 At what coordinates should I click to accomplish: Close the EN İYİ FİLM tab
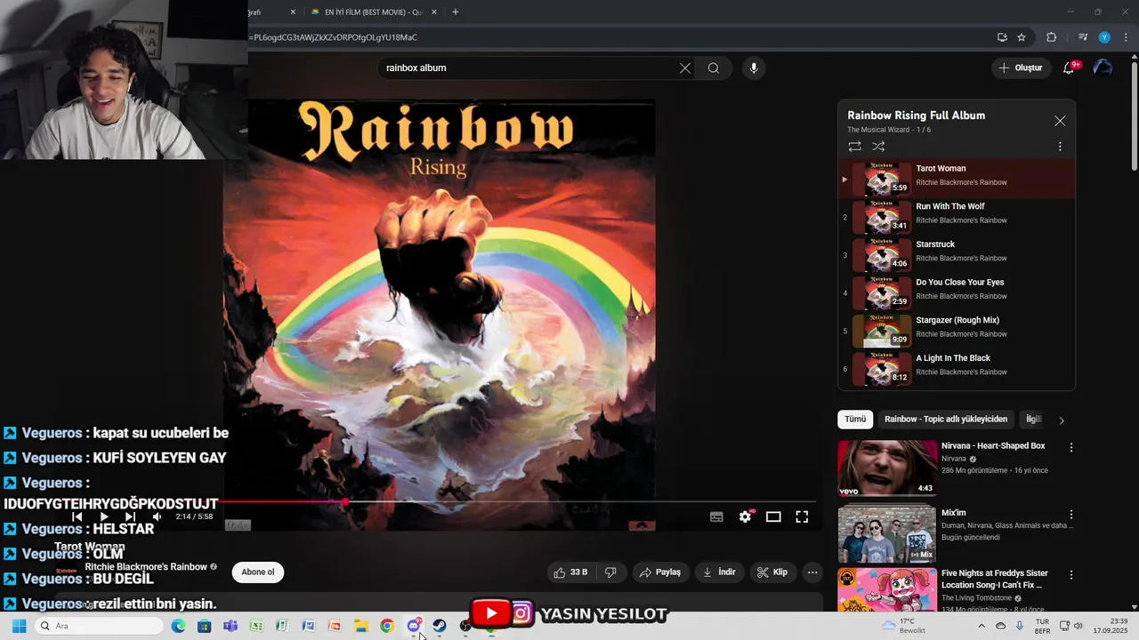(434, 12)
